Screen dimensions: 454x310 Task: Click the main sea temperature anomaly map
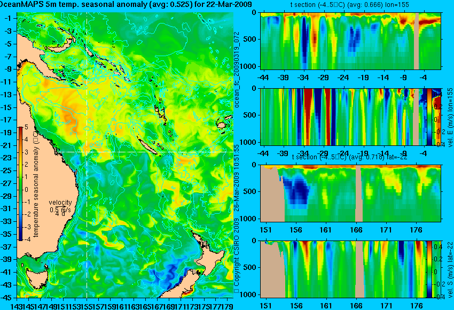click(125, 155)
